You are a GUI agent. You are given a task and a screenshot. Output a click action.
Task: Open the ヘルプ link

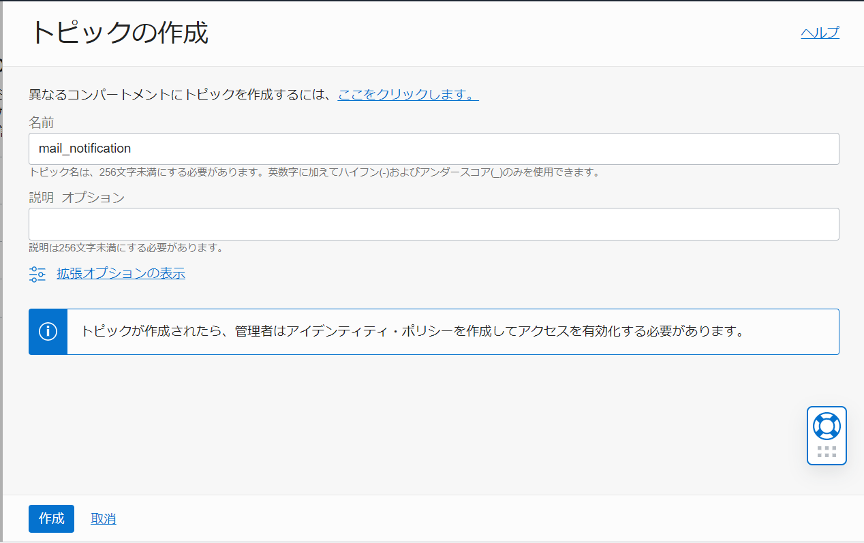(x=820, y=31)
